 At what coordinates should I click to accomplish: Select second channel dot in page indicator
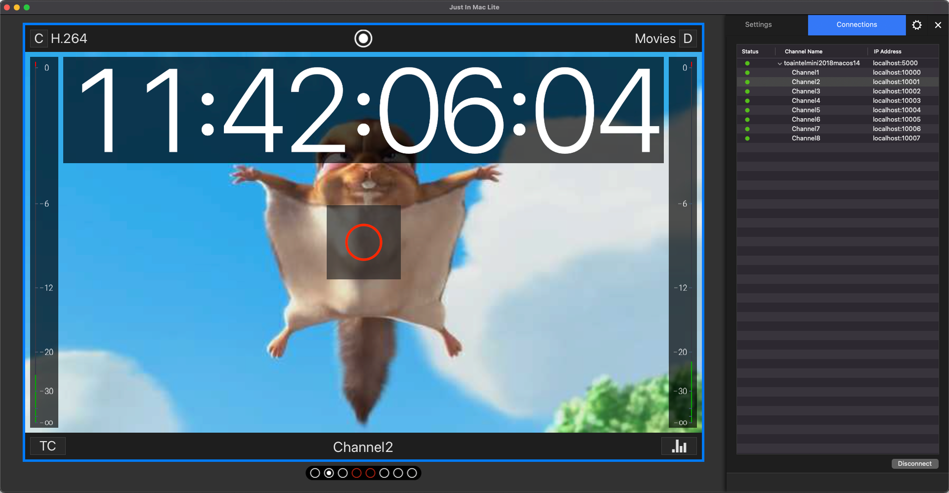click(329, 473)
